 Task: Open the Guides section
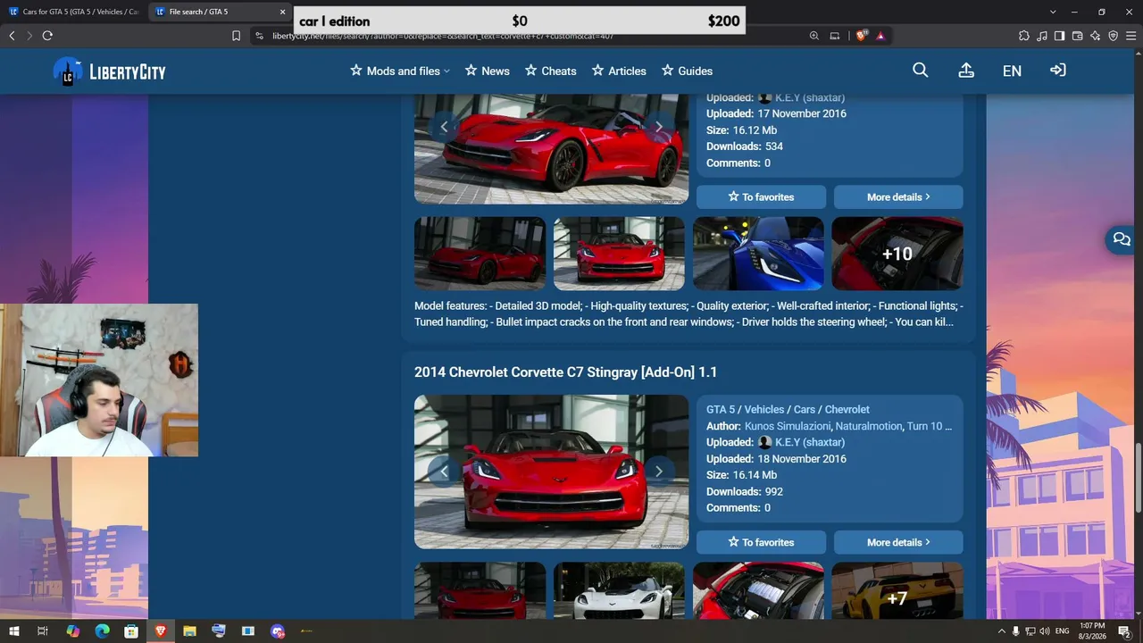[x=687, y=71]
